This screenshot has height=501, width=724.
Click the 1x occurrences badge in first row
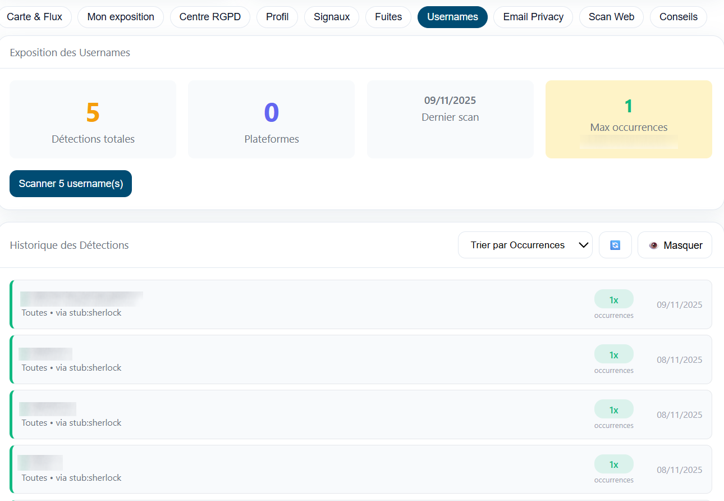click(x=613, y=299)
